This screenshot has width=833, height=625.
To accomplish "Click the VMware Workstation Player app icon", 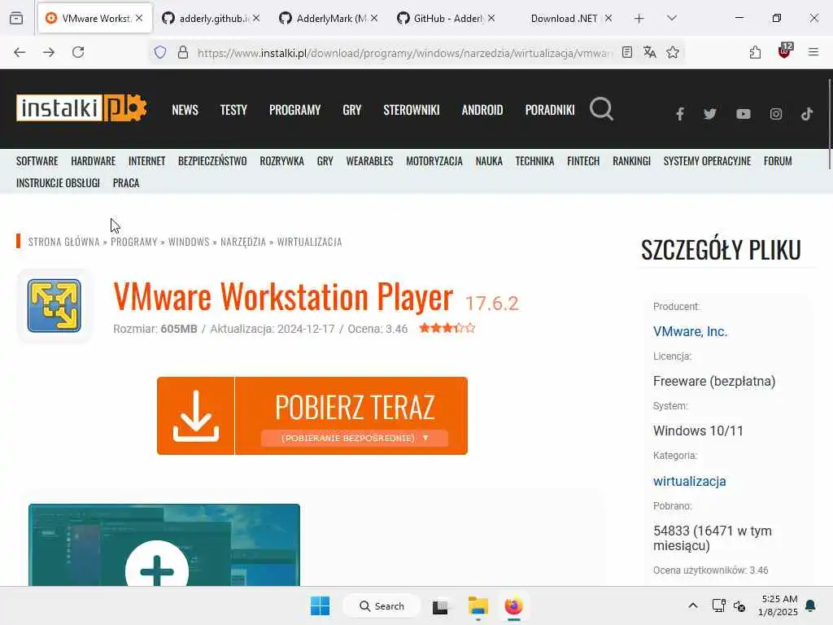I will point(55,306).
